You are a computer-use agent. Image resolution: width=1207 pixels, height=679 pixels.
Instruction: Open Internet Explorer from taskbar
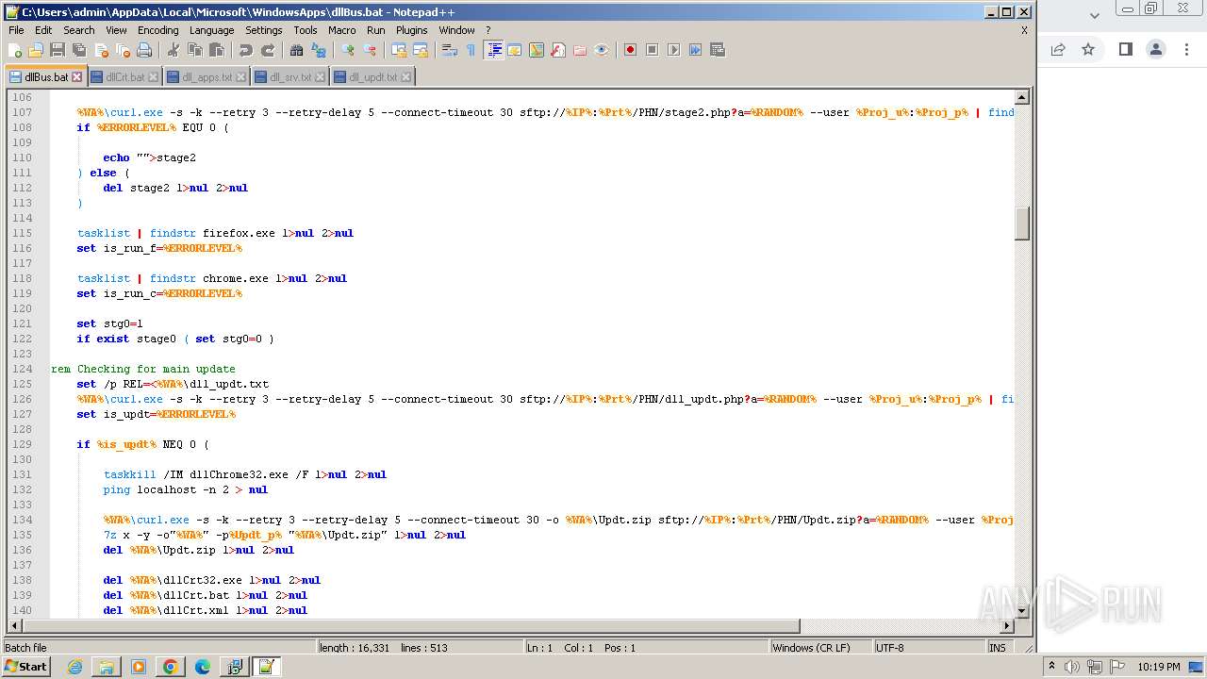click(x=74, y=667)
